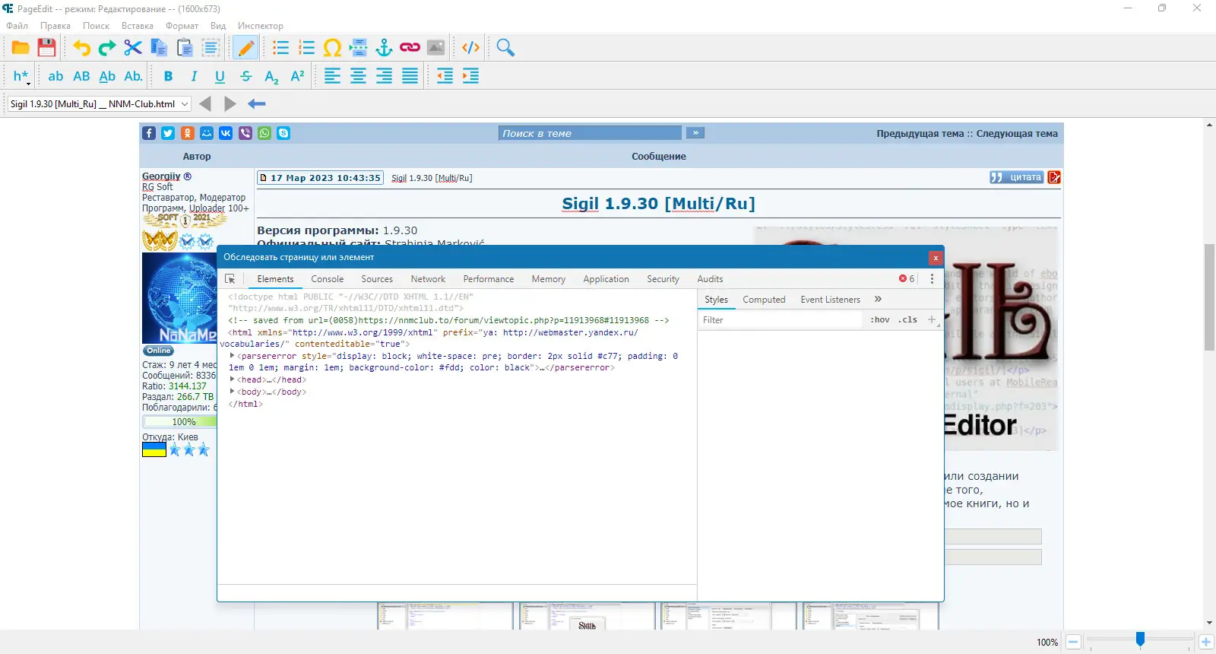Align text to the left
The height and width of the screenshot is (654, 1216).
(x=332, y=76)
